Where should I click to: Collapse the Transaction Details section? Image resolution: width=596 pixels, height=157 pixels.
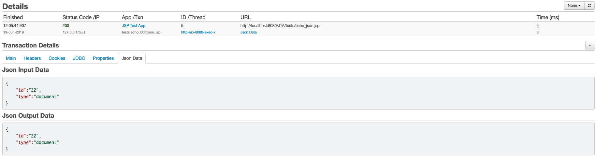590,46
